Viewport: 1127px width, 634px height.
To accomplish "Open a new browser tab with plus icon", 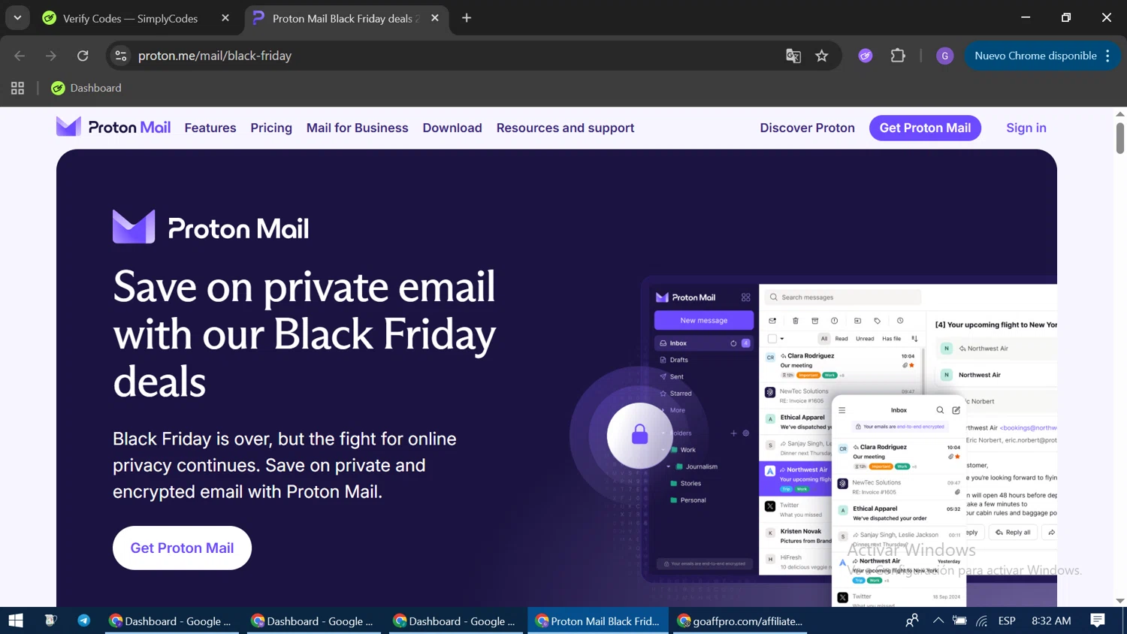I will coord(467,18).
